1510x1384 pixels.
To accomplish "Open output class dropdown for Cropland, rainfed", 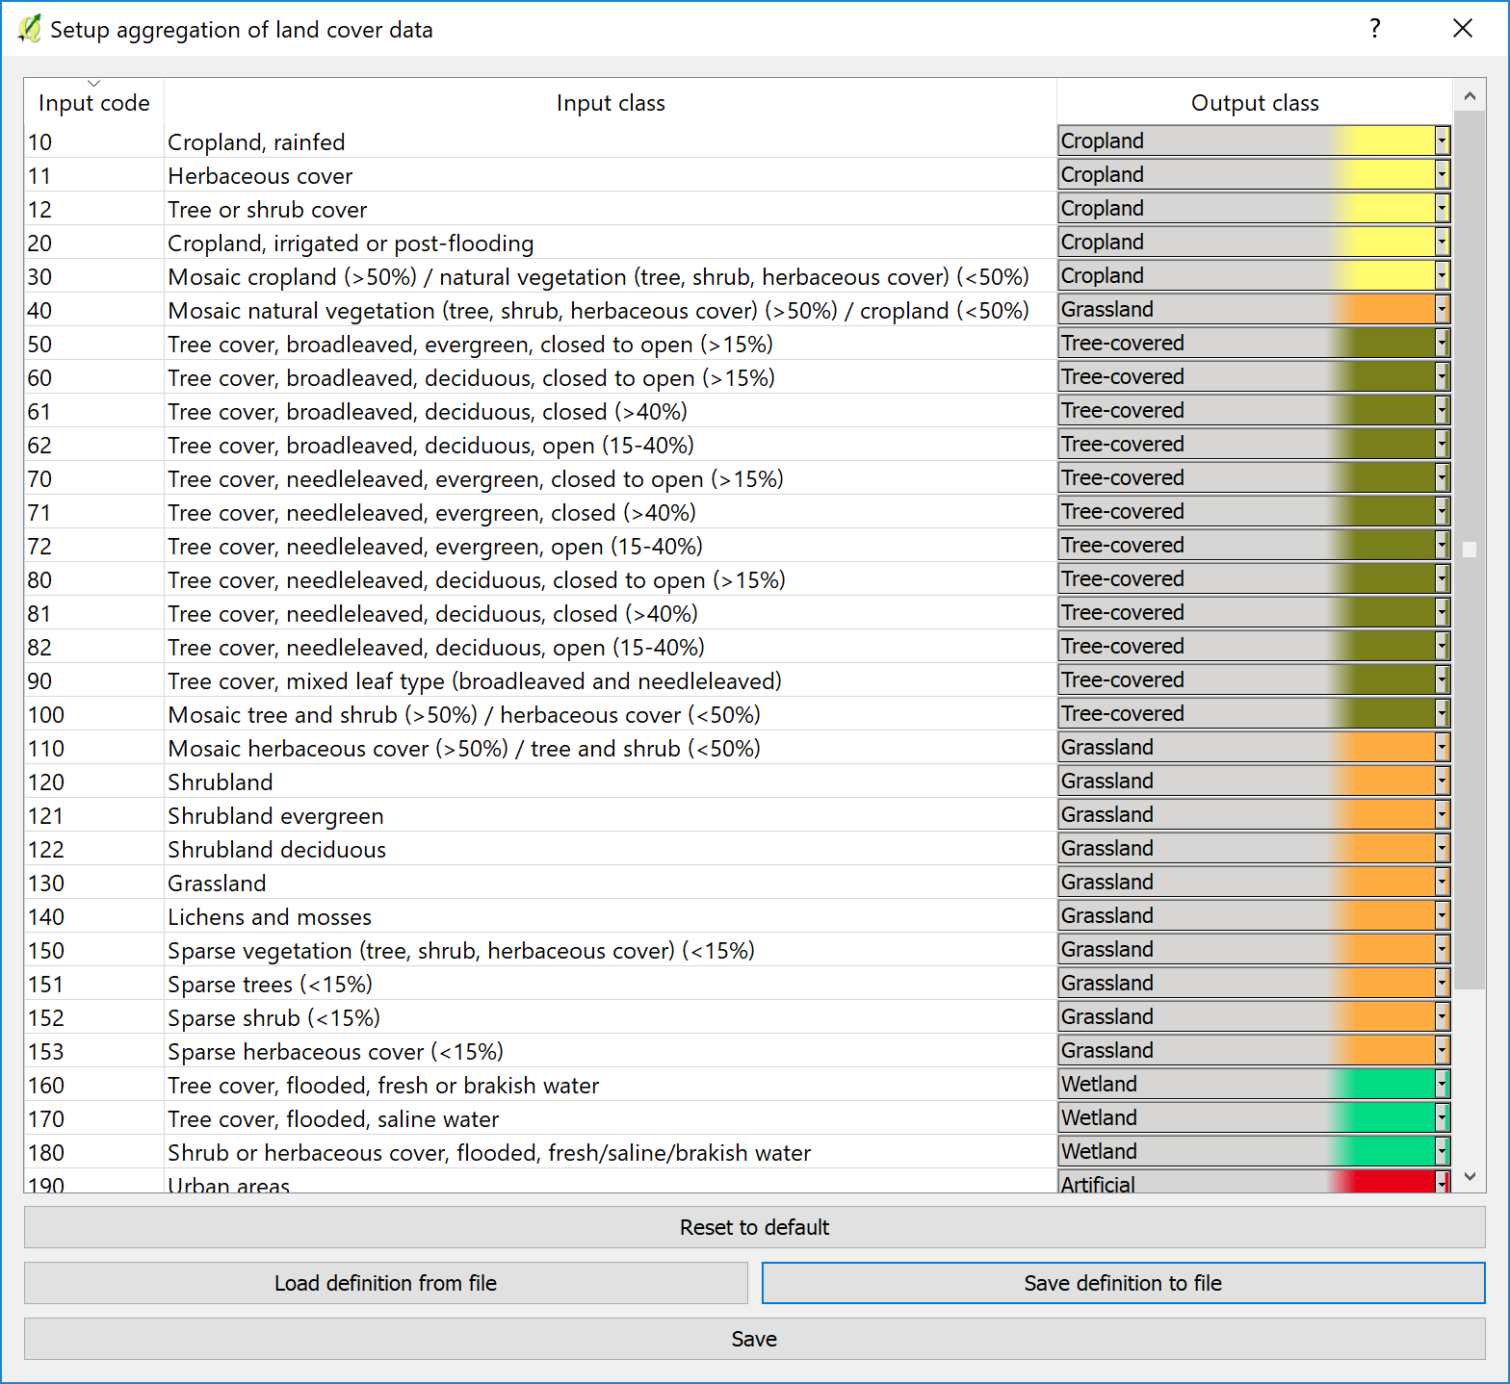I will click(x=1254, y=141).
